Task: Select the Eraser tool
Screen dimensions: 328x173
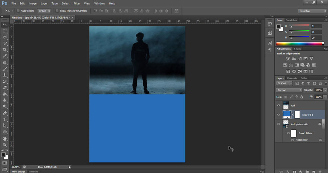Action: click(x=4, y=88)
